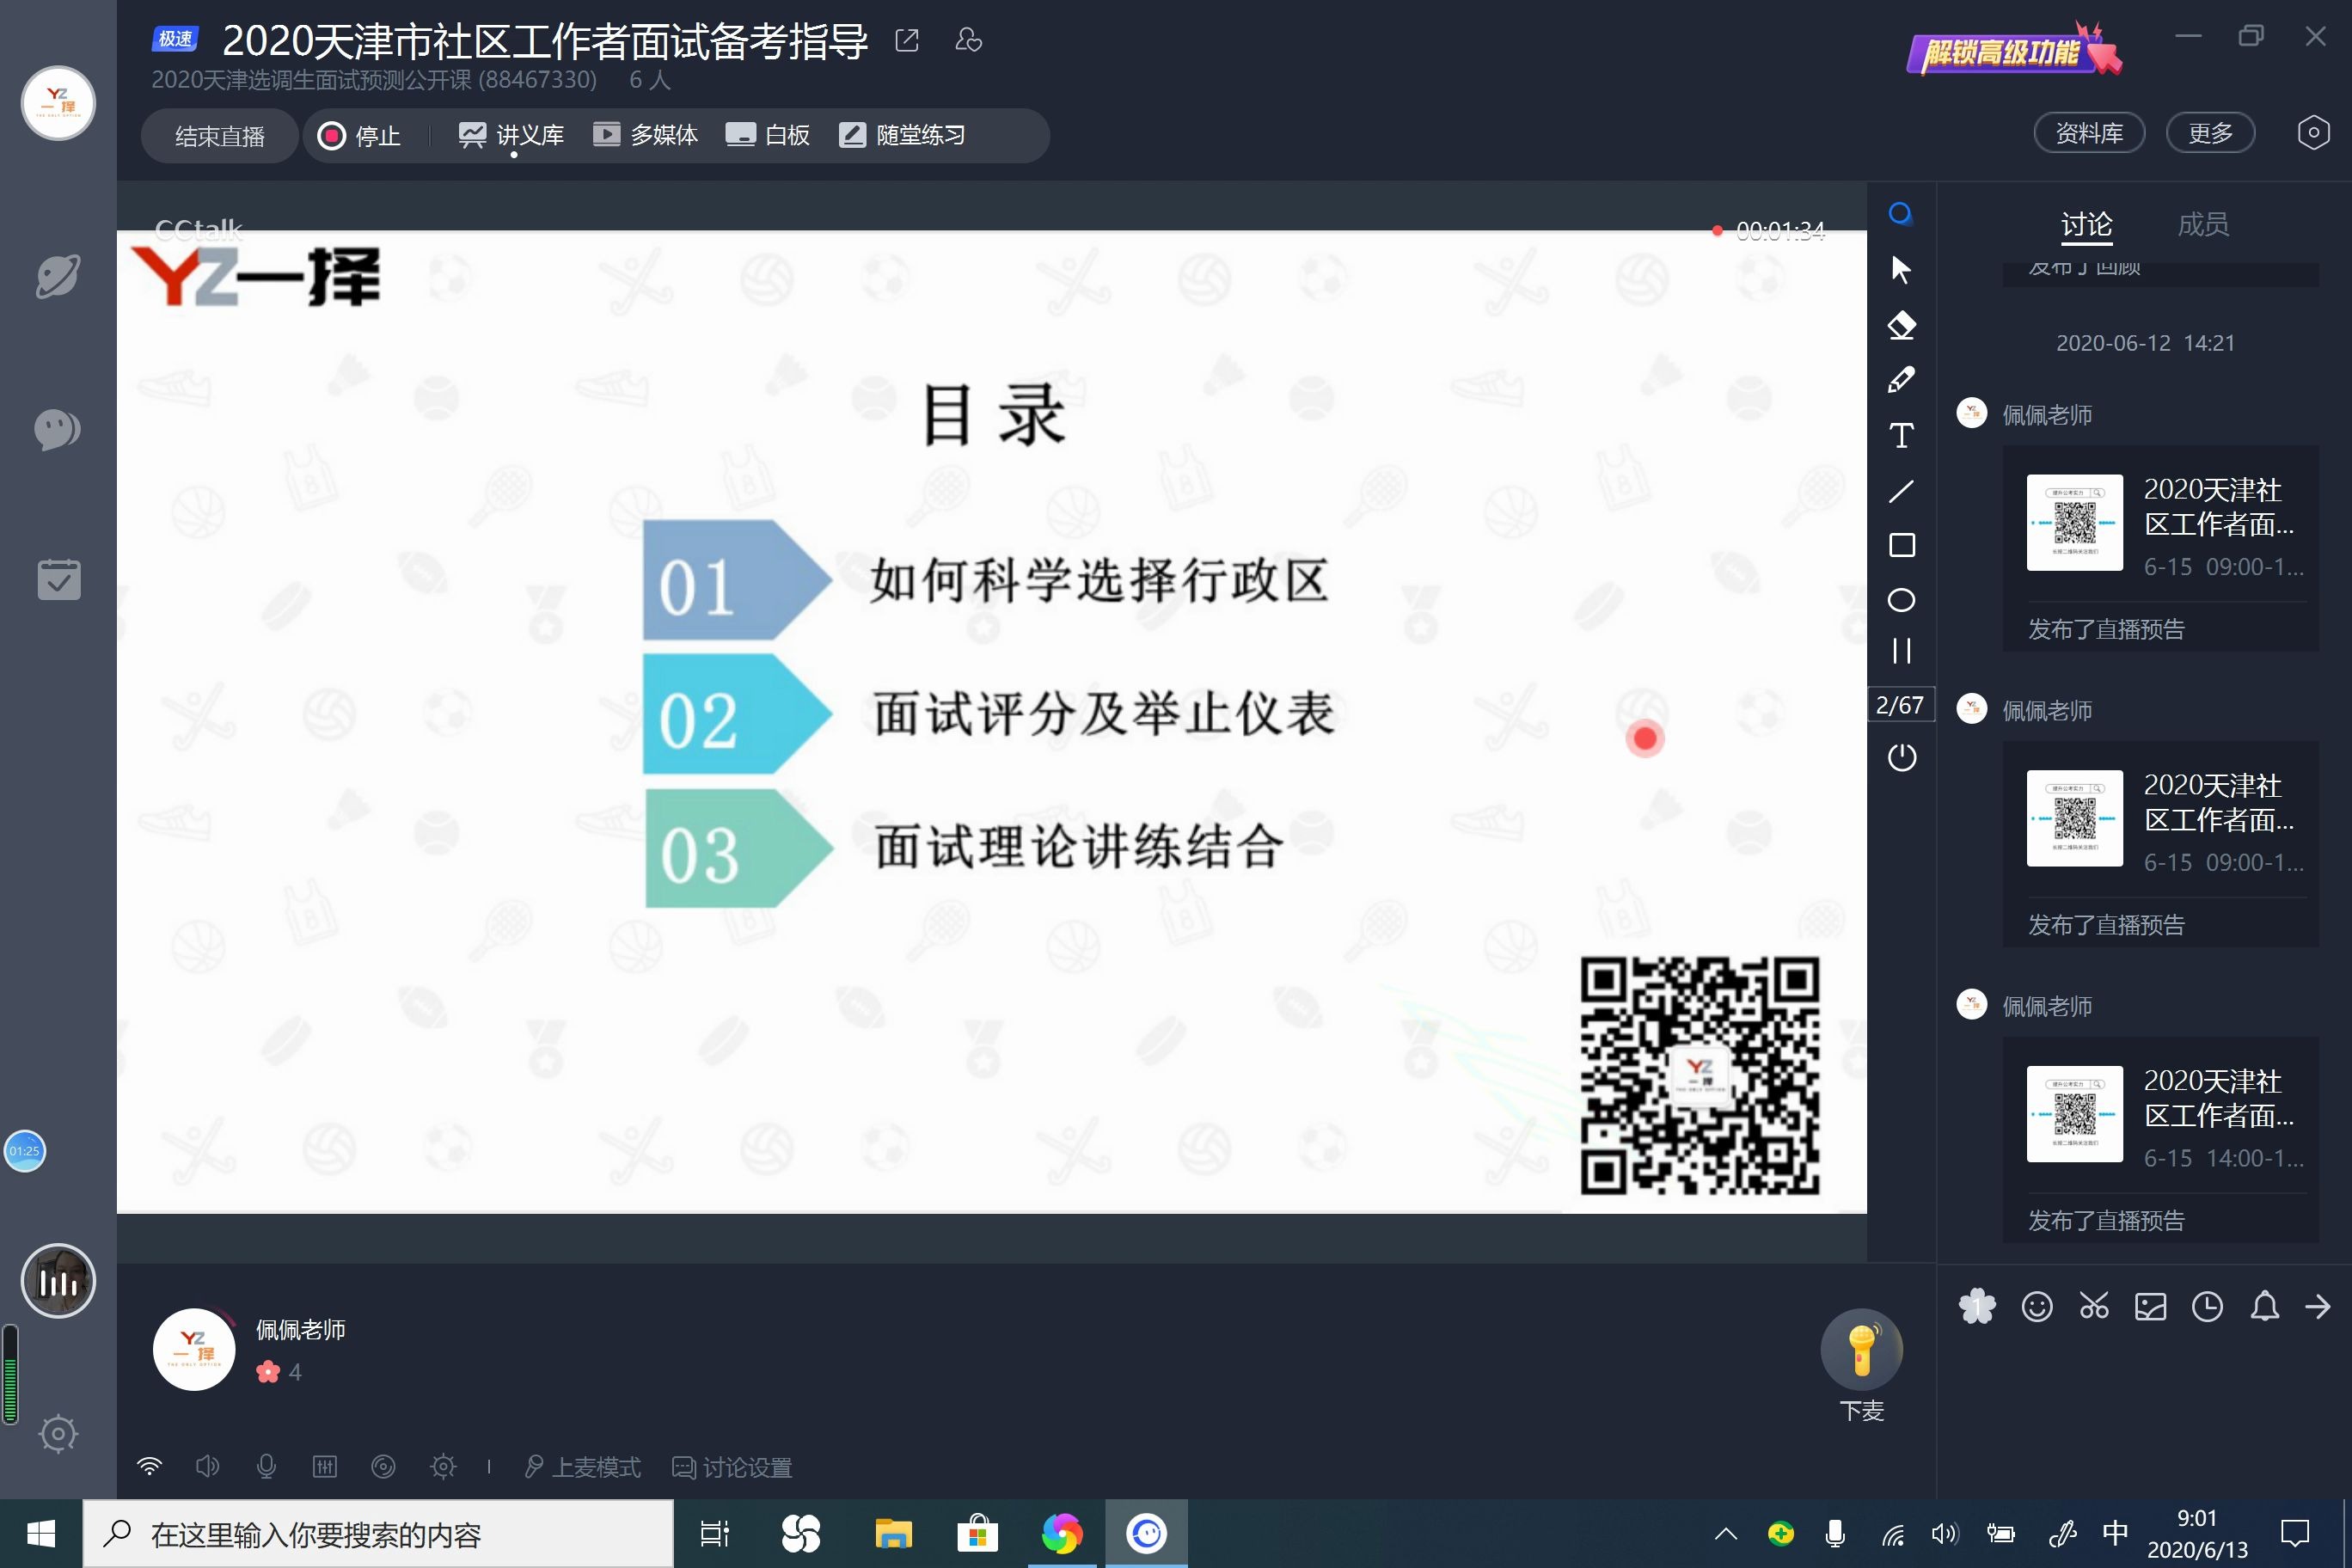This screenshot has width=2352, height=1568.
Task: Click the bell notification icon in chat
Action: coord(2264,1307)
